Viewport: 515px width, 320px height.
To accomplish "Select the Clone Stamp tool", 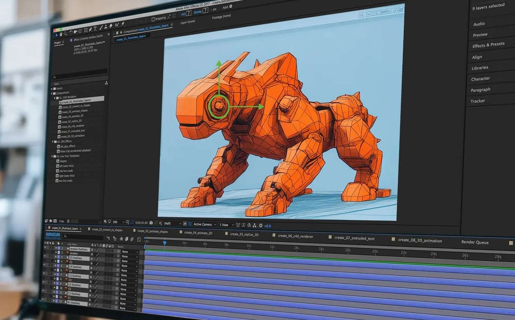I will point(106,27).
